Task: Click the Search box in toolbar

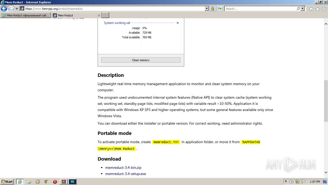Action: pos(260,9)
